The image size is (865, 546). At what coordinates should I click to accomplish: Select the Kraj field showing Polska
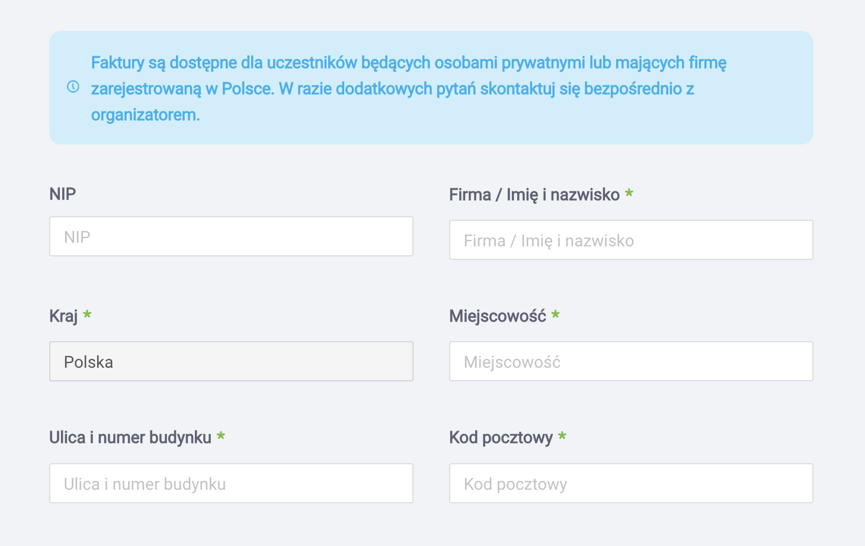click(231, 362)
